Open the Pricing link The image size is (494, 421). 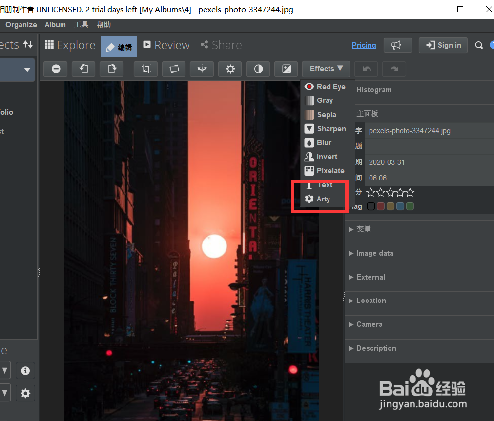pyautogui.click(x=364, y=45)
